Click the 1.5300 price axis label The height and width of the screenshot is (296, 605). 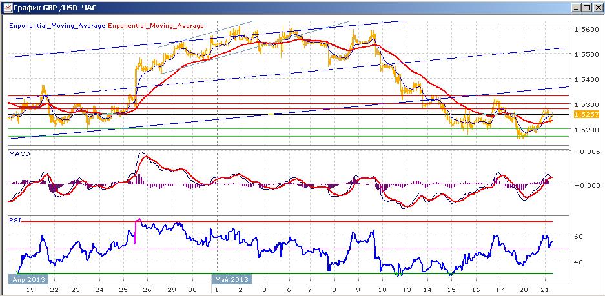pos(585,104)
